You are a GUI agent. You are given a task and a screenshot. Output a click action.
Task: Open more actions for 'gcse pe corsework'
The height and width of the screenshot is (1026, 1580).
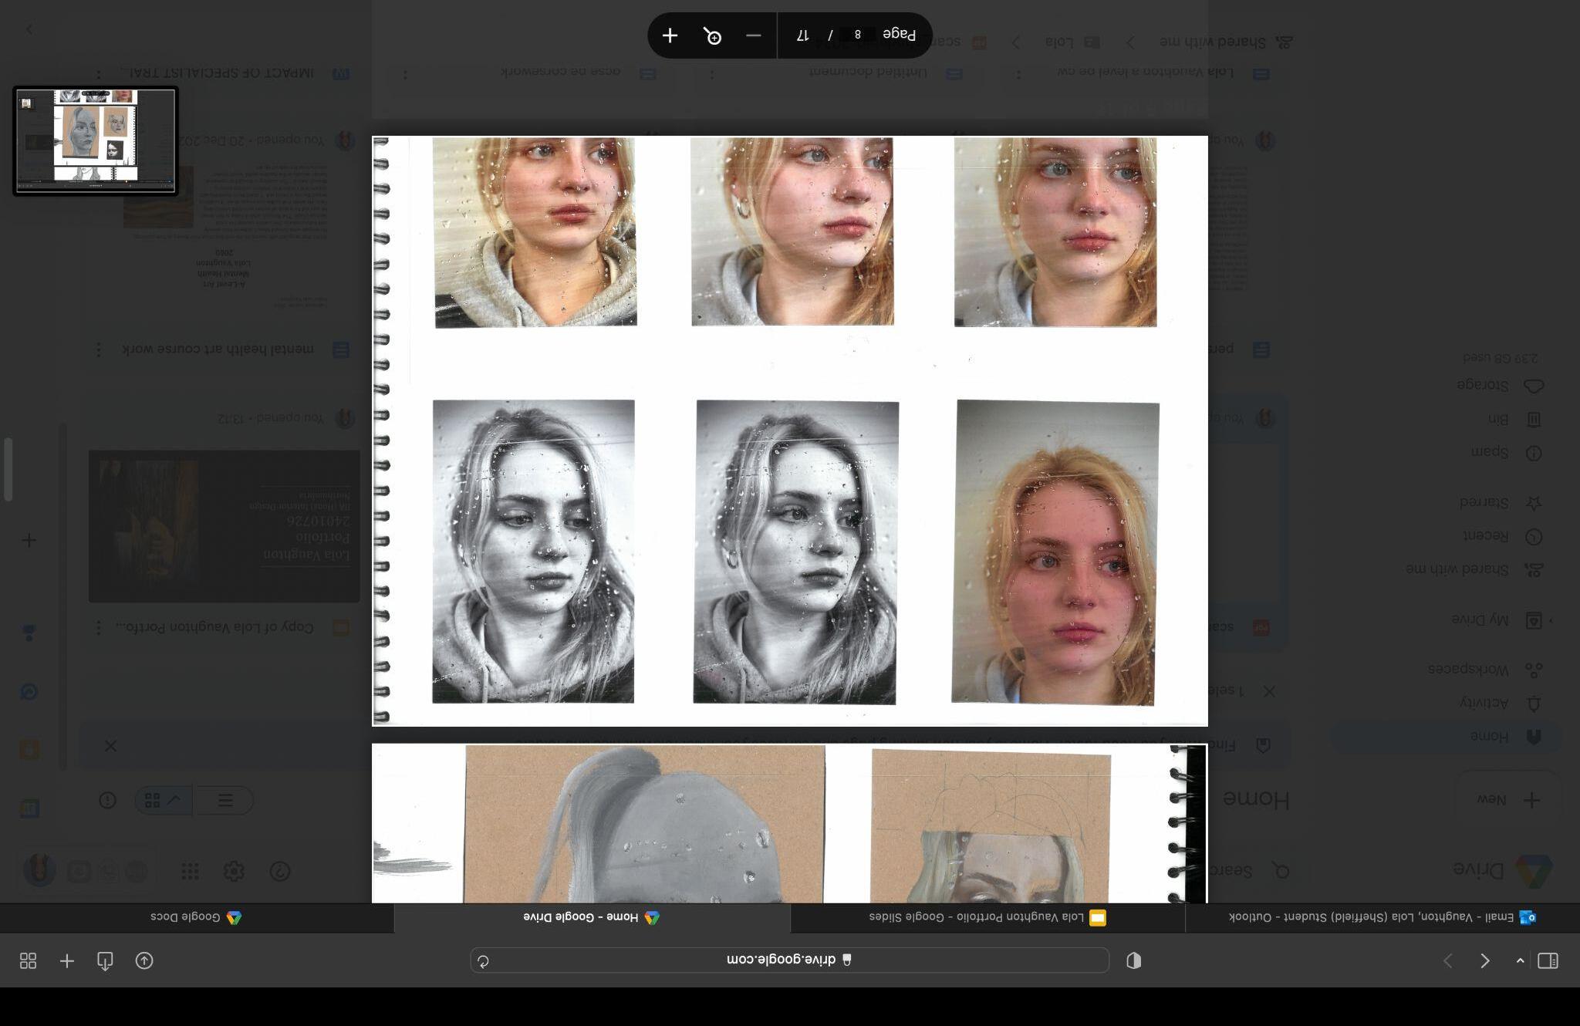coord(405,74)
